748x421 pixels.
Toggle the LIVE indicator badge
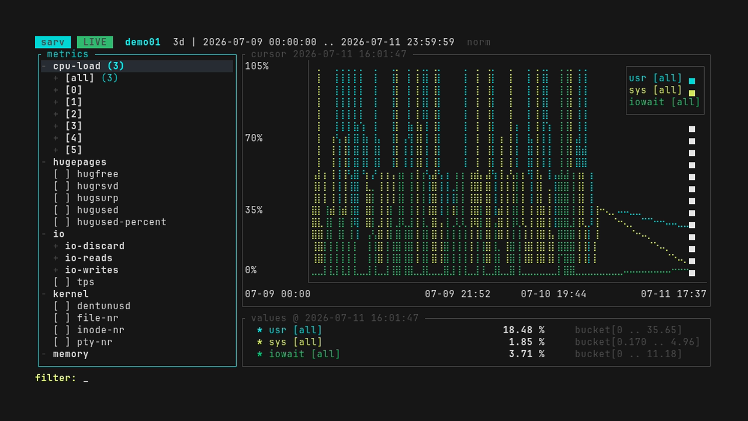click(95, 42)
